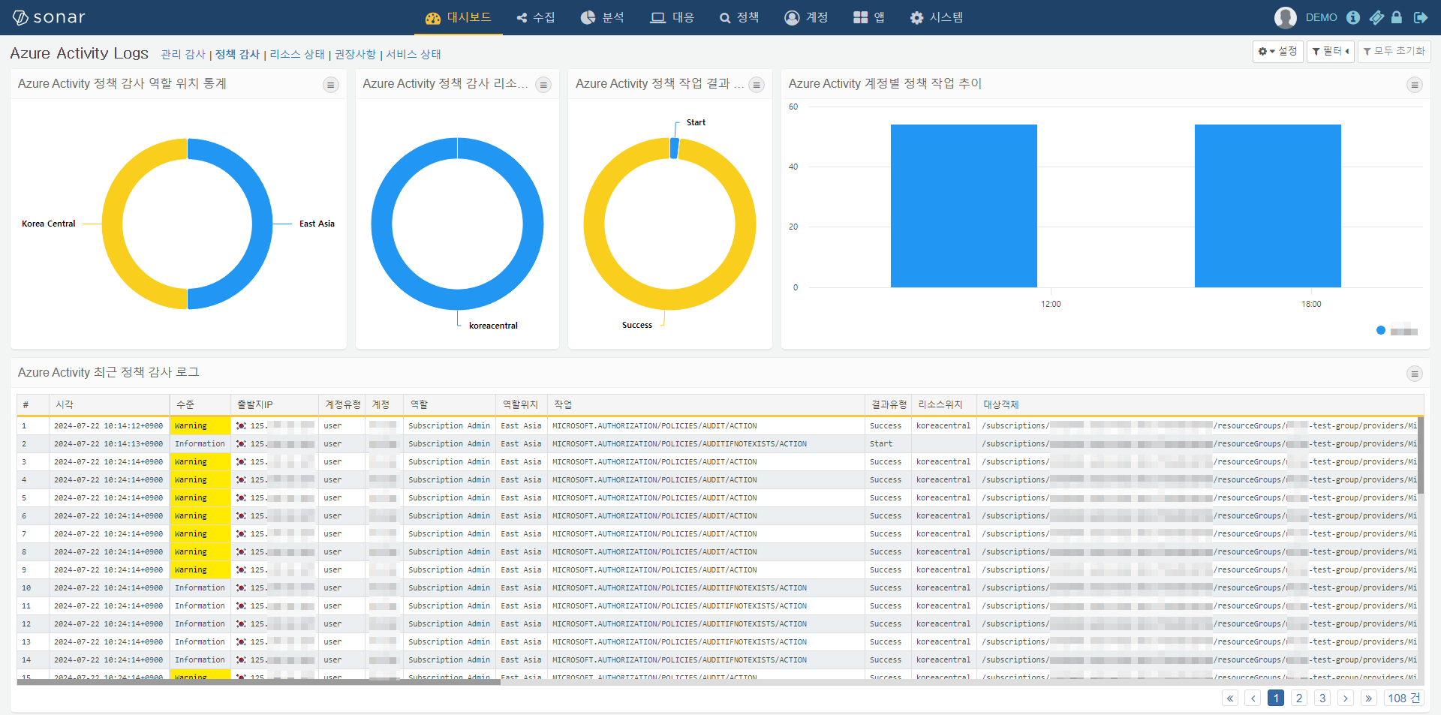Sort by the 역할위치 column header

522,404
